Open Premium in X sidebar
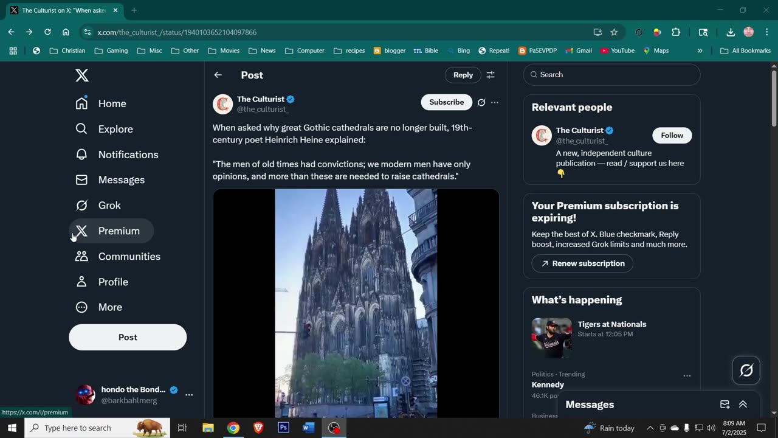The height and width of the screenshot is (438, 778). [111, 231]
